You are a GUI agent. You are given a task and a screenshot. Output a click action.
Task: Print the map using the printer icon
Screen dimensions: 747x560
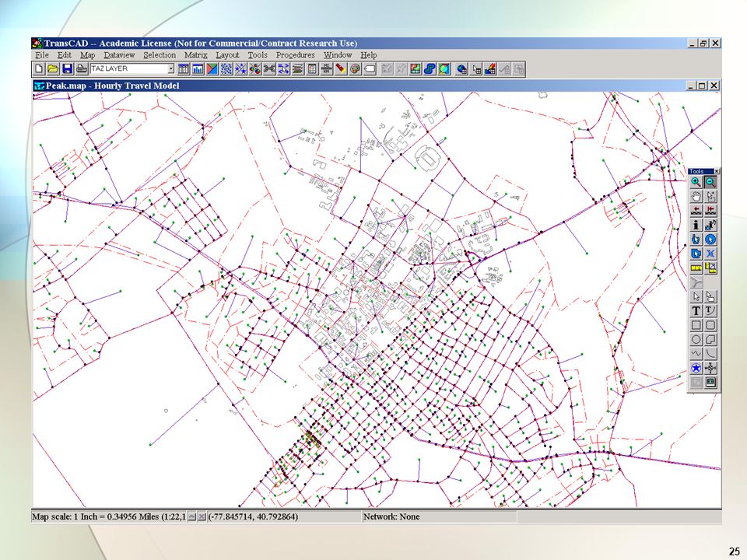(82, 69)
